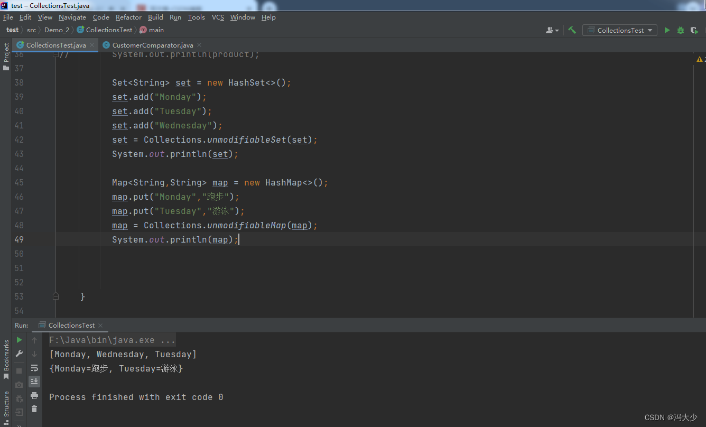Click the yellow warning indicator in editor
This screenshot has width=706, height=427.
700,59
